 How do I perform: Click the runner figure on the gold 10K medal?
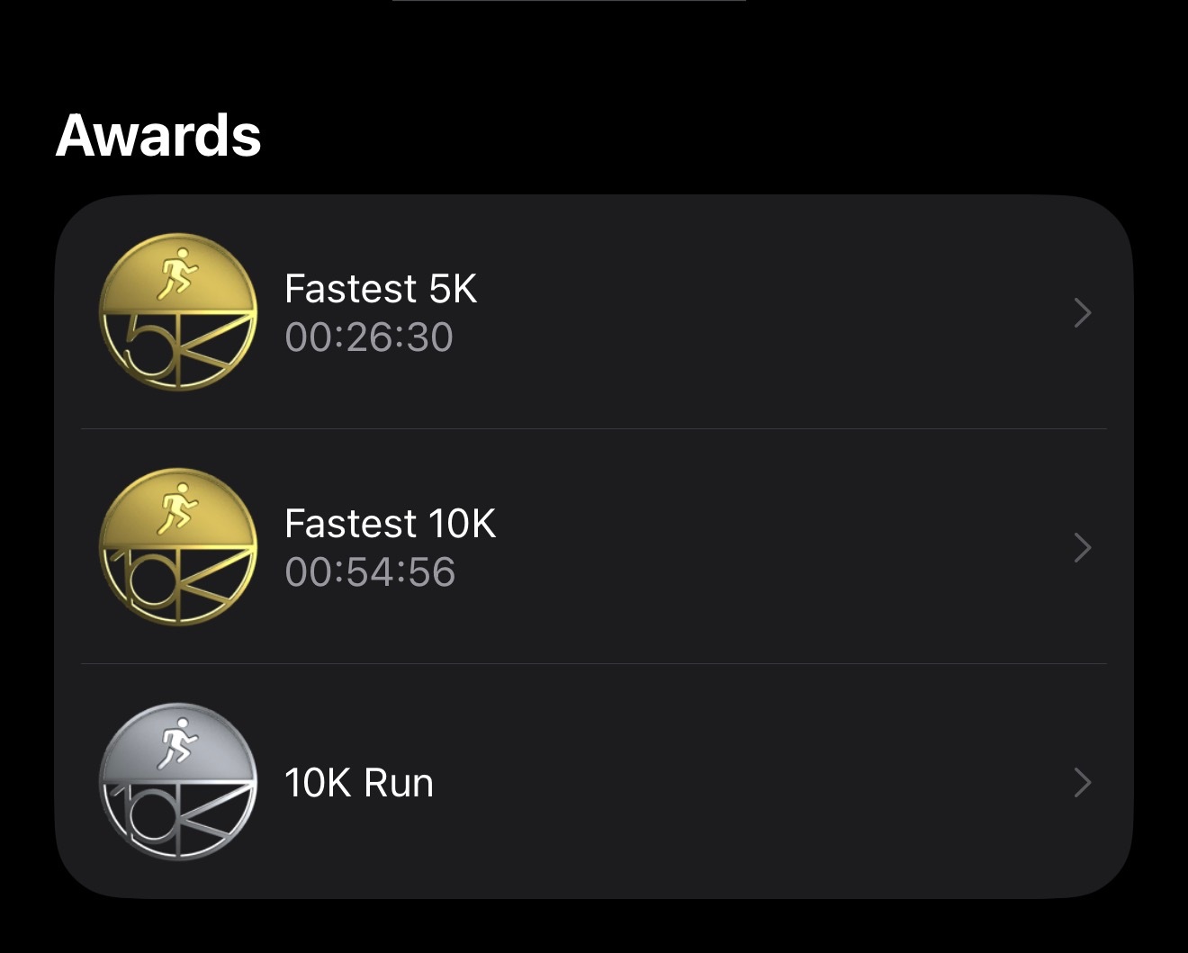point(176,508)
